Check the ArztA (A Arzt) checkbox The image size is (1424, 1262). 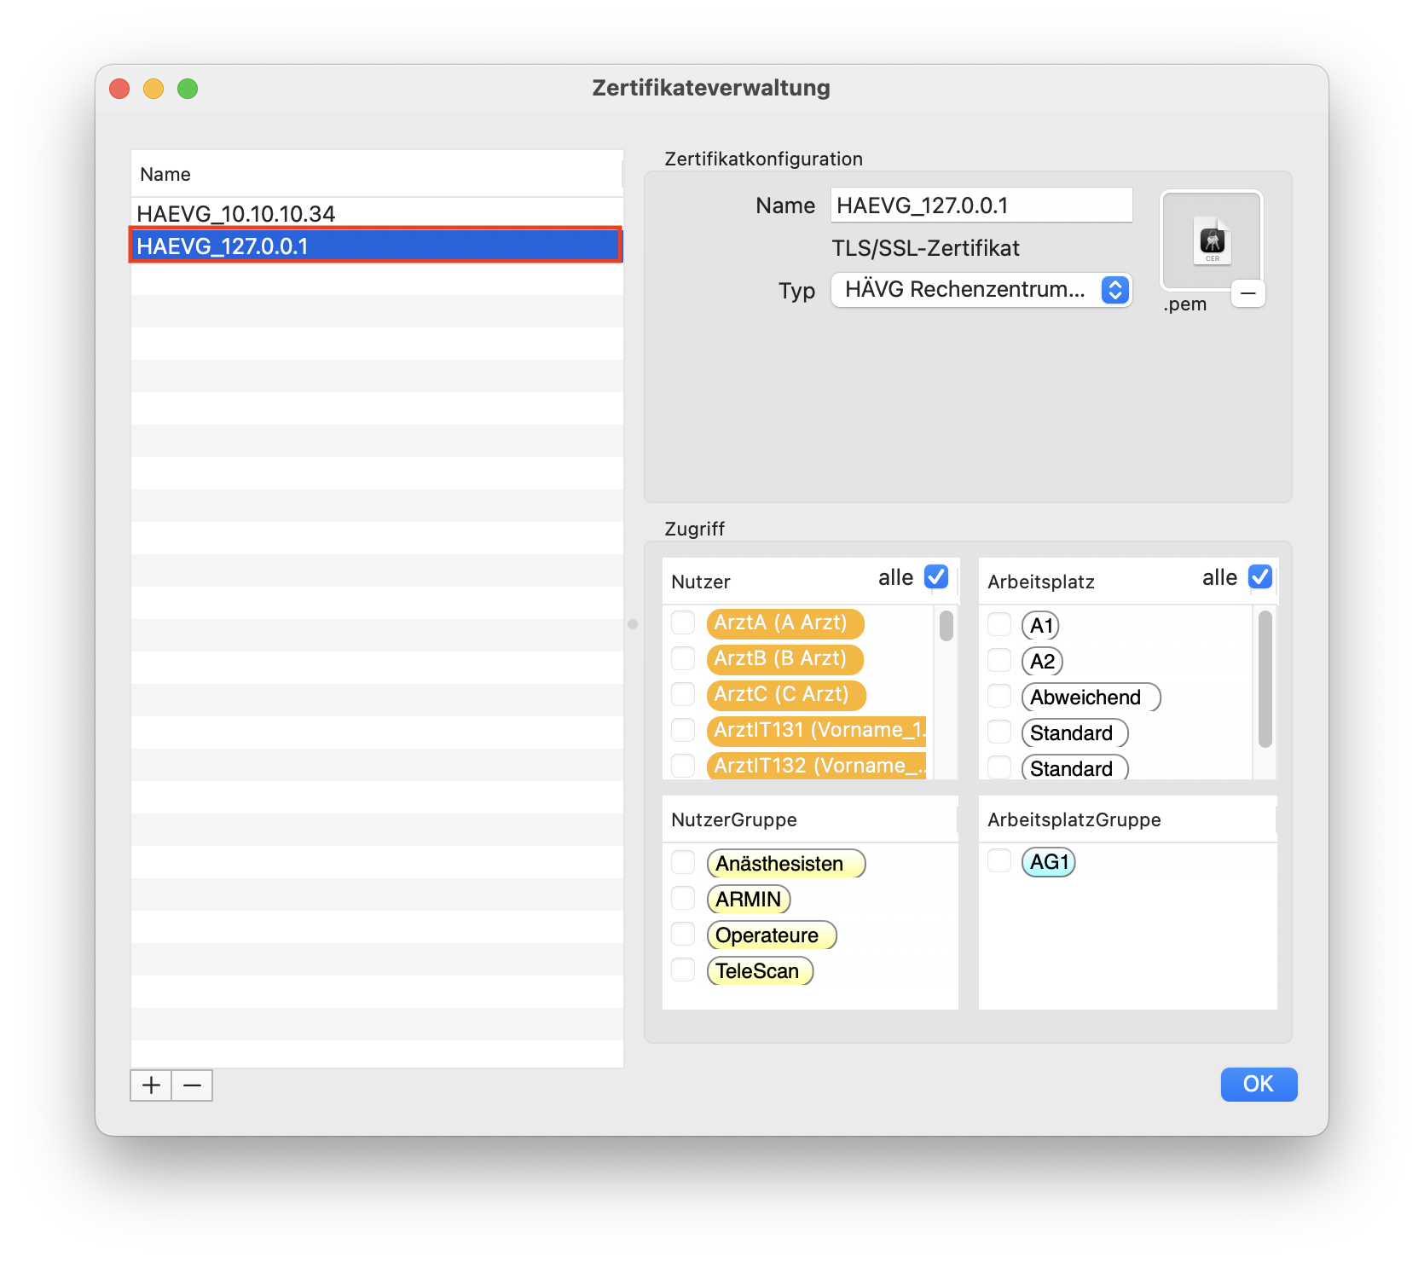[683, 622]
